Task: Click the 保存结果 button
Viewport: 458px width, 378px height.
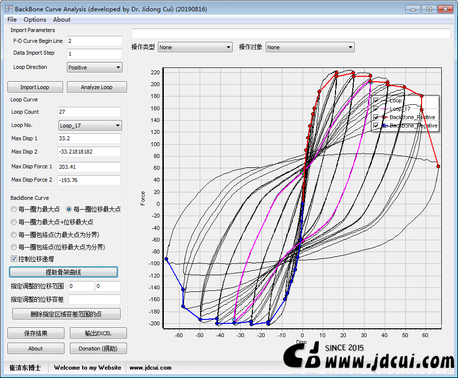Action: (36, 333)
